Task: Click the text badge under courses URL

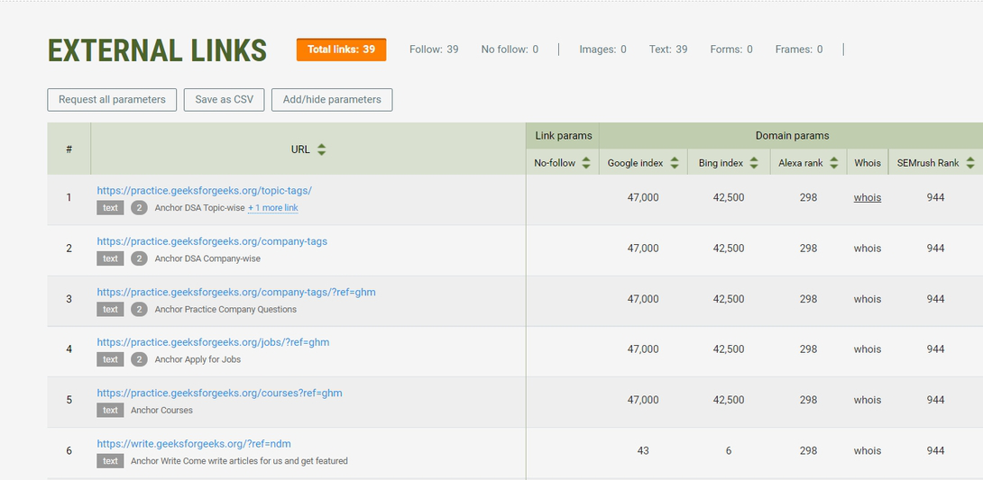Action: click(110, 410)
